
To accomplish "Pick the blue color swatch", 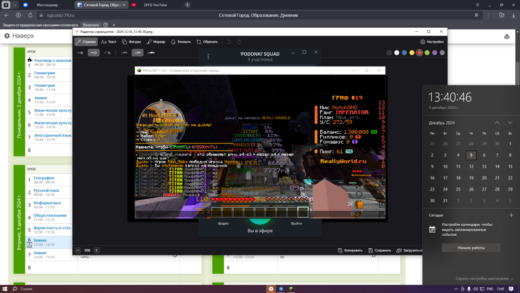I will coord(404,53).
